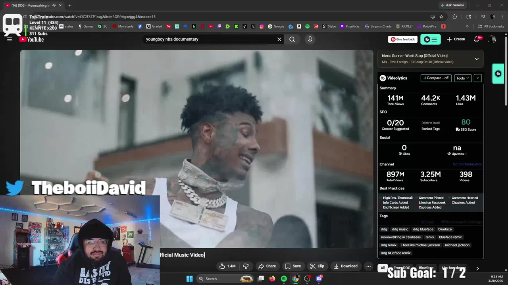Open the YouTube notifications bell
Viewport: 508px width, 285px height.
477,39
